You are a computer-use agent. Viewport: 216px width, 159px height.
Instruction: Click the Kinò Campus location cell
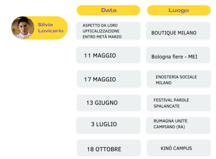pos(178,148)
